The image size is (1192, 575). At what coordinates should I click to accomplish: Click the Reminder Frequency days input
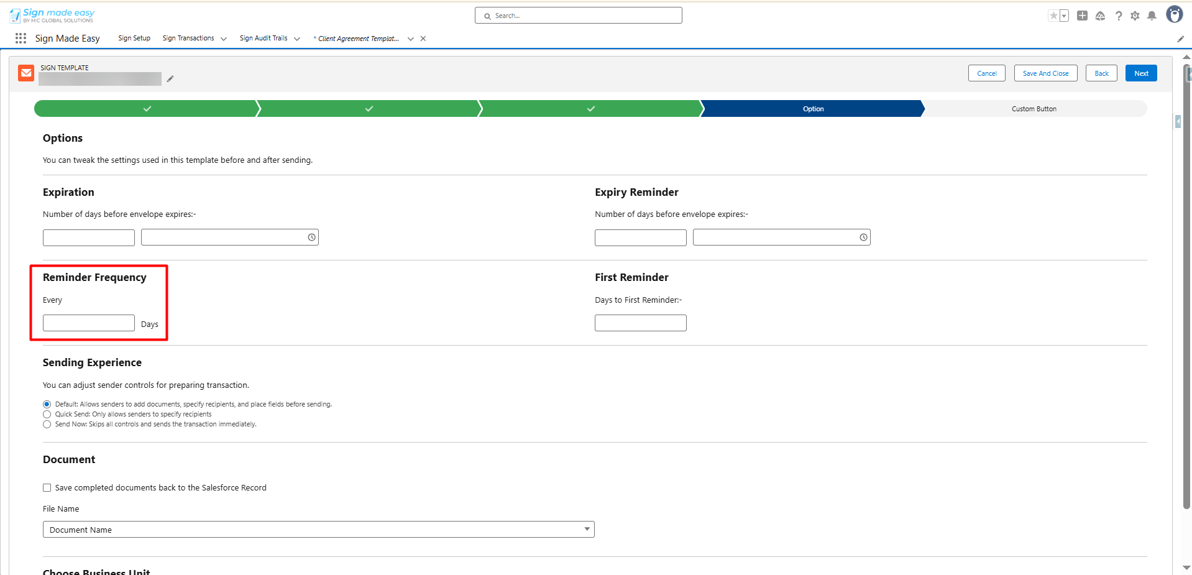[x=89, y=323]
